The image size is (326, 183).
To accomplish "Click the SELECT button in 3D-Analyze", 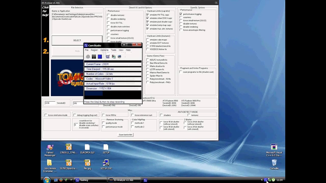I will (77, 40).
